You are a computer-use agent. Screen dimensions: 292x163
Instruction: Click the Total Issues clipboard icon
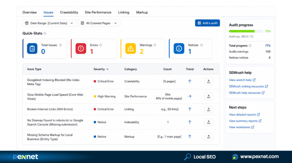click(x=32, y=48)
